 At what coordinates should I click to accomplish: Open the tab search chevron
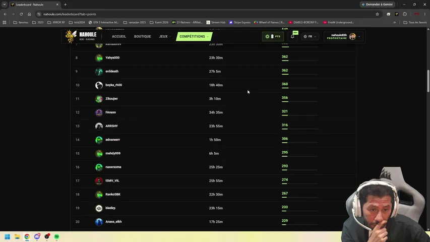click(x=5, y=5)
